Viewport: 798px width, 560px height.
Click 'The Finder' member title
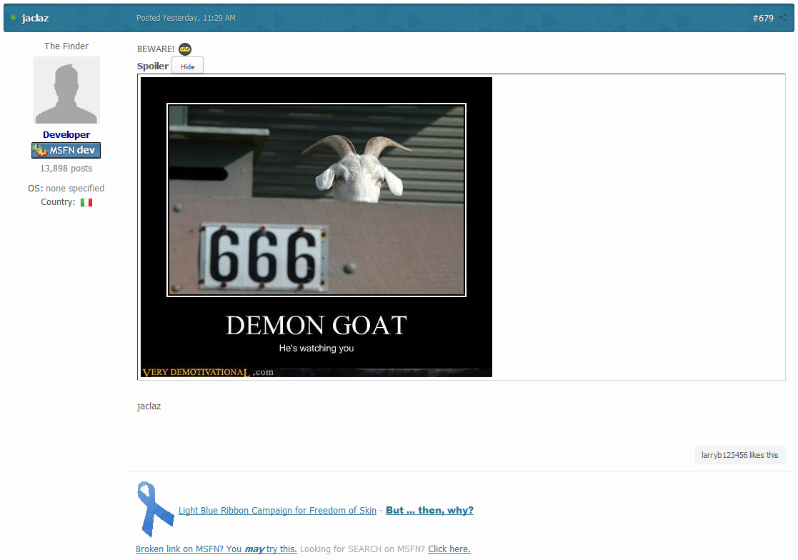(x=66, y=46)
